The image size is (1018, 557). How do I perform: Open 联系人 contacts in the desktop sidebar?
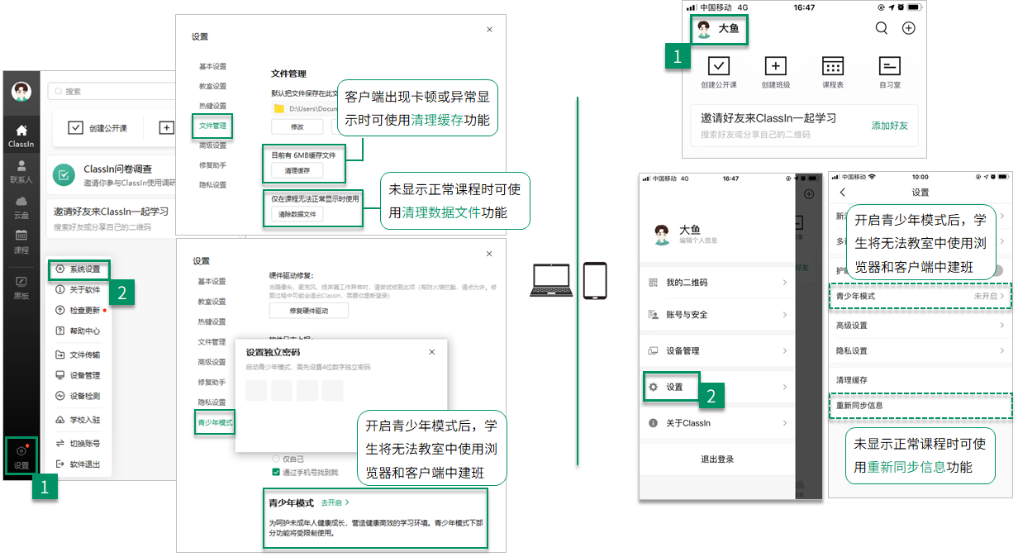coord(21,171)
